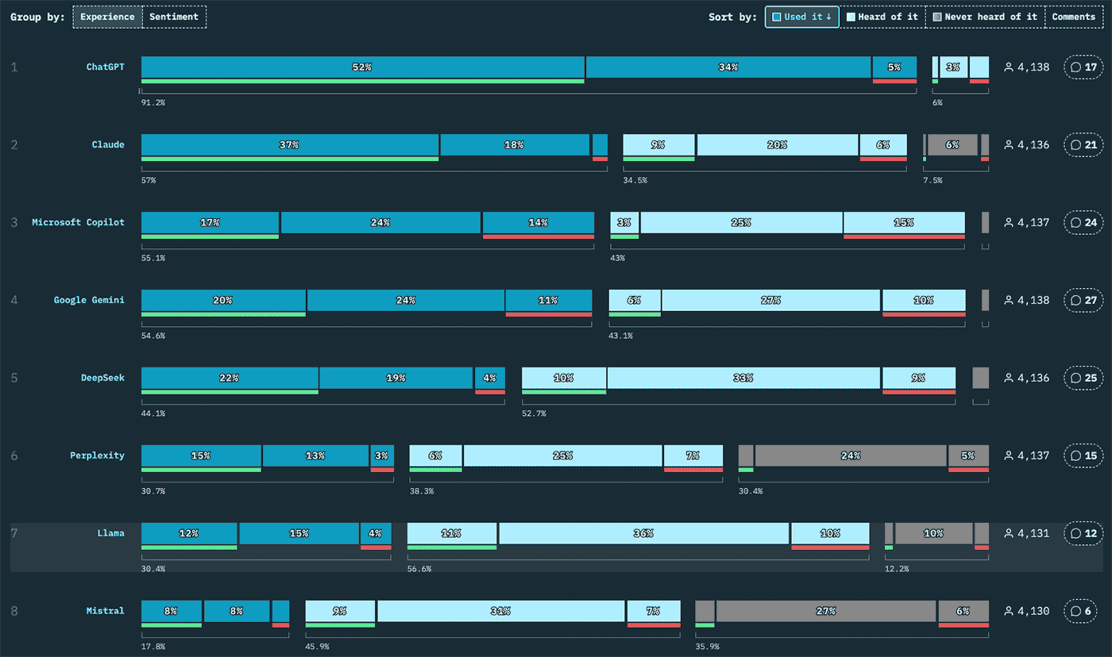Select ChatGPT 52% used-it positive bar
This screenshot has height=657, width=1112.
[x=363, y=67]
